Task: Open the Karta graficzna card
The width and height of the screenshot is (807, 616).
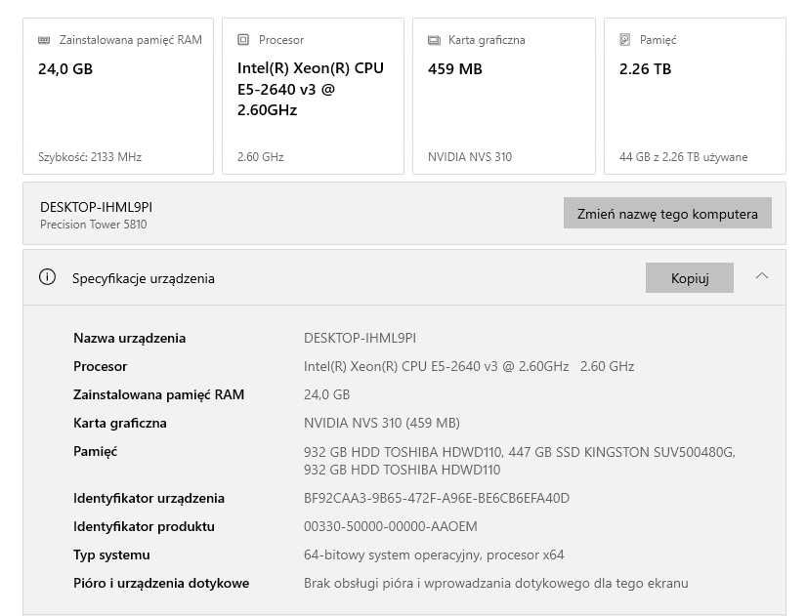Action: (504, 96)
